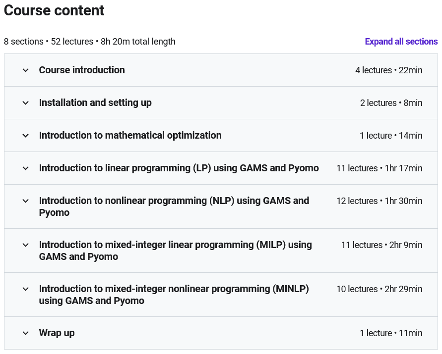This screenshot has width=442, height=354.
Task: Expand the linear programming (LP) section title
Action: pos(179,168)
